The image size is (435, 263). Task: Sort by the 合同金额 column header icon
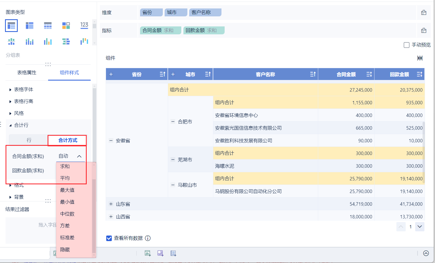369,74
